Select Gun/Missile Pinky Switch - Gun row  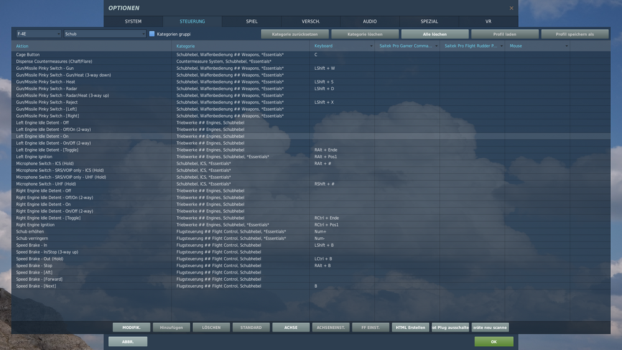[x=310, y=69]
